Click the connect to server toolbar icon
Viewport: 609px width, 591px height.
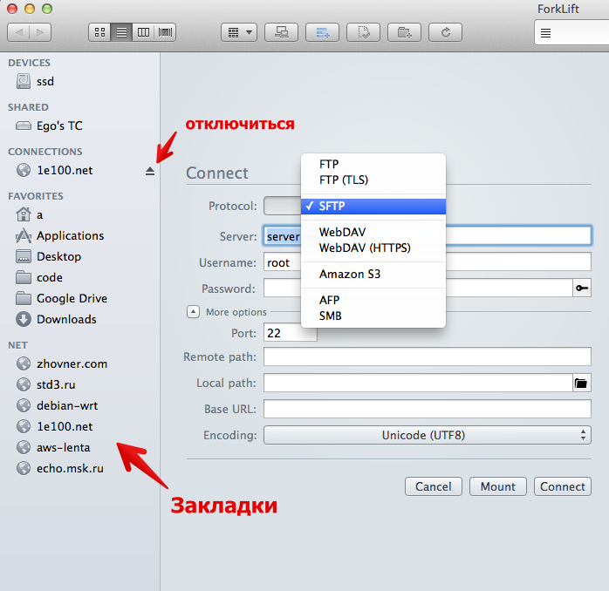(x=282, y=32)
